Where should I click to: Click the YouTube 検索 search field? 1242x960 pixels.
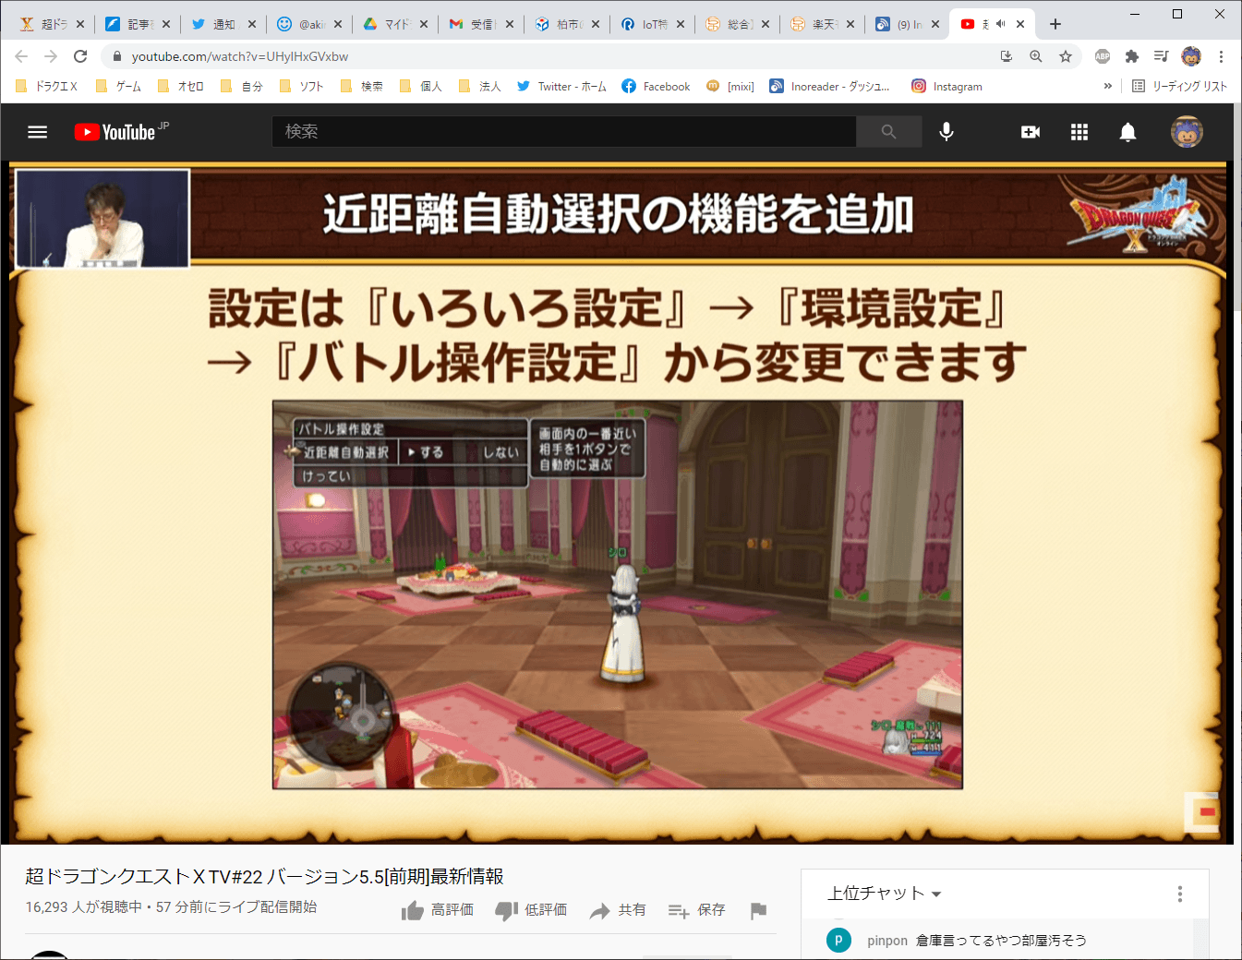pos(563,132)
